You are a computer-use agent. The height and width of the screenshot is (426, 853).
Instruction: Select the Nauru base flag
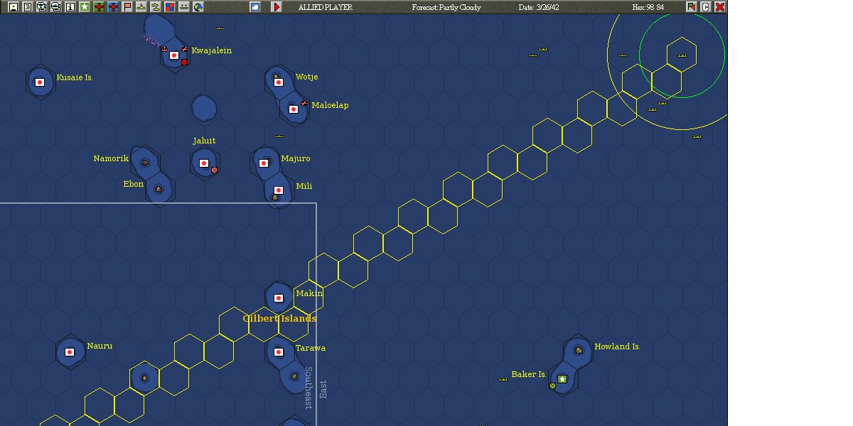(x=70, y=352)
